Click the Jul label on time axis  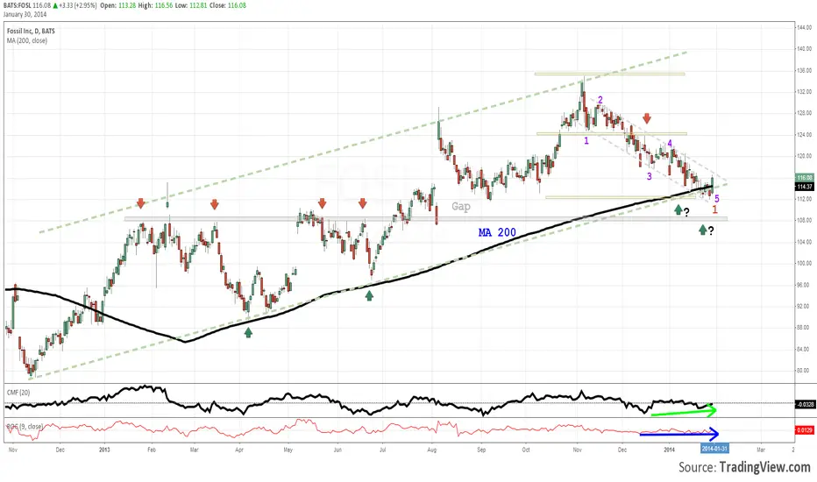pyautogui.click(x=382, y=450)
